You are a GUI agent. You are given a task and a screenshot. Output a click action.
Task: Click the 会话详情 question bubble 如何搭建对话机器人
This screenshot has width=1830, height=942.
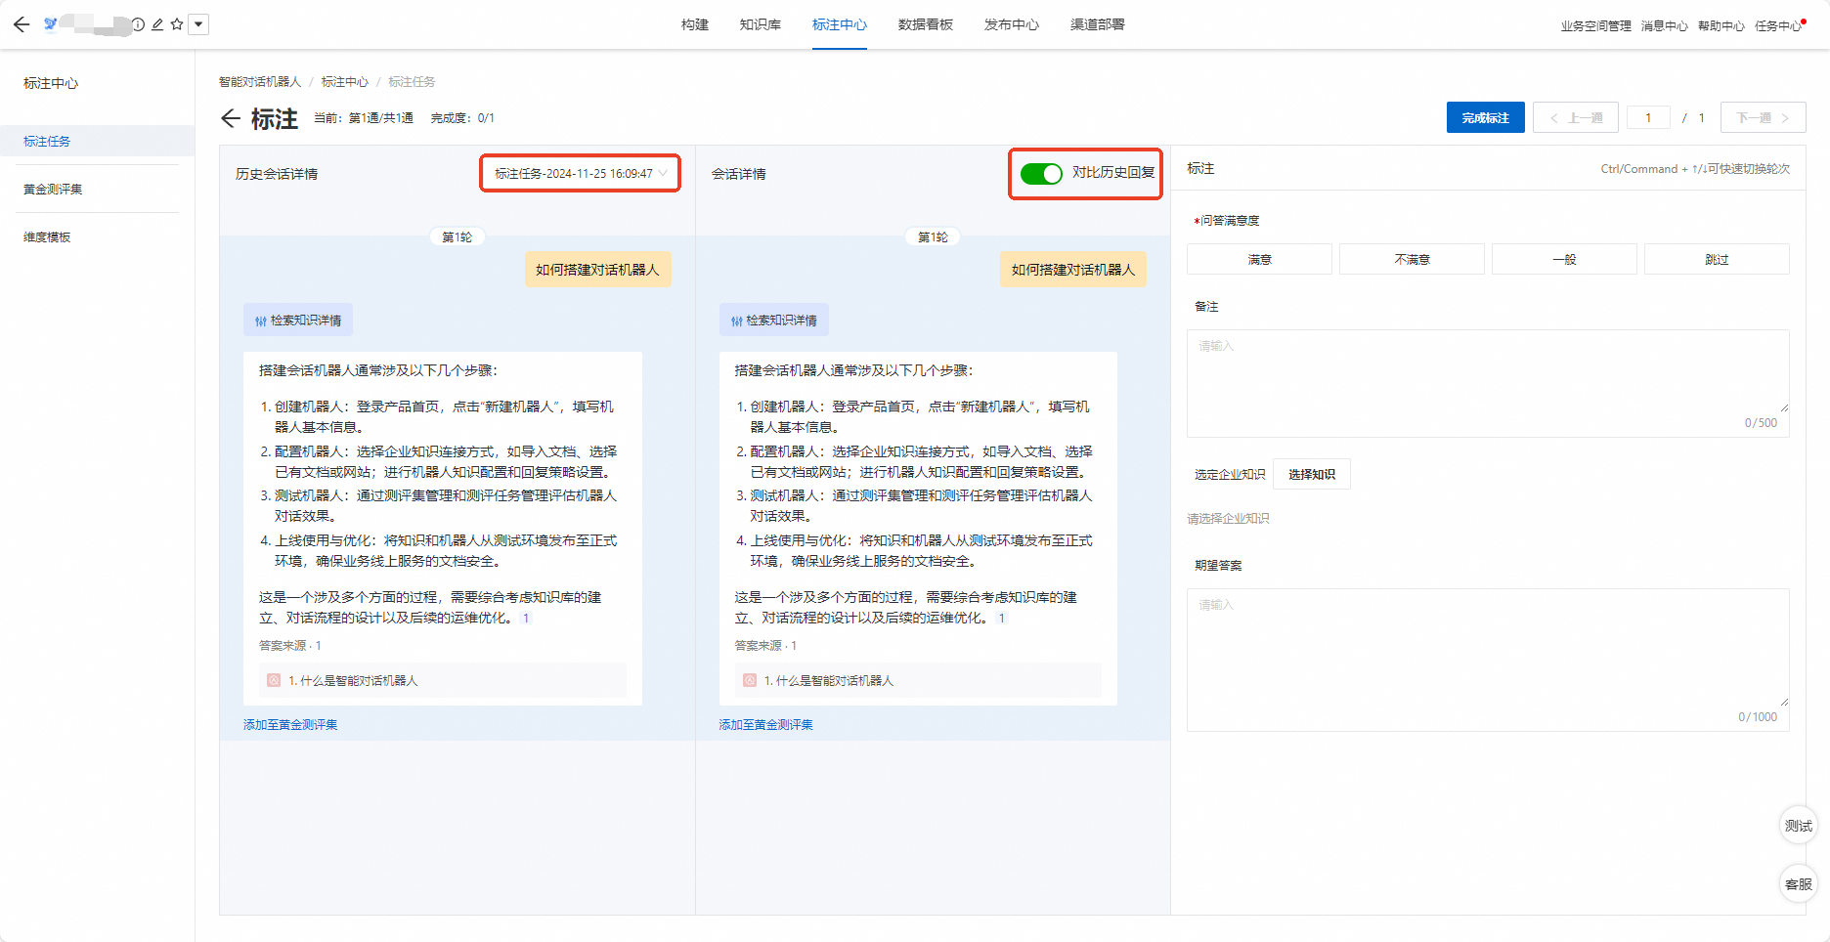[x=1073, y=270]
